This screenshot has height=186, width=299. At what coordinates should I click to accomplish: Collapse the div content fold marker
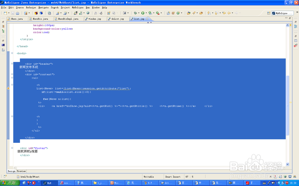[12, 74]
